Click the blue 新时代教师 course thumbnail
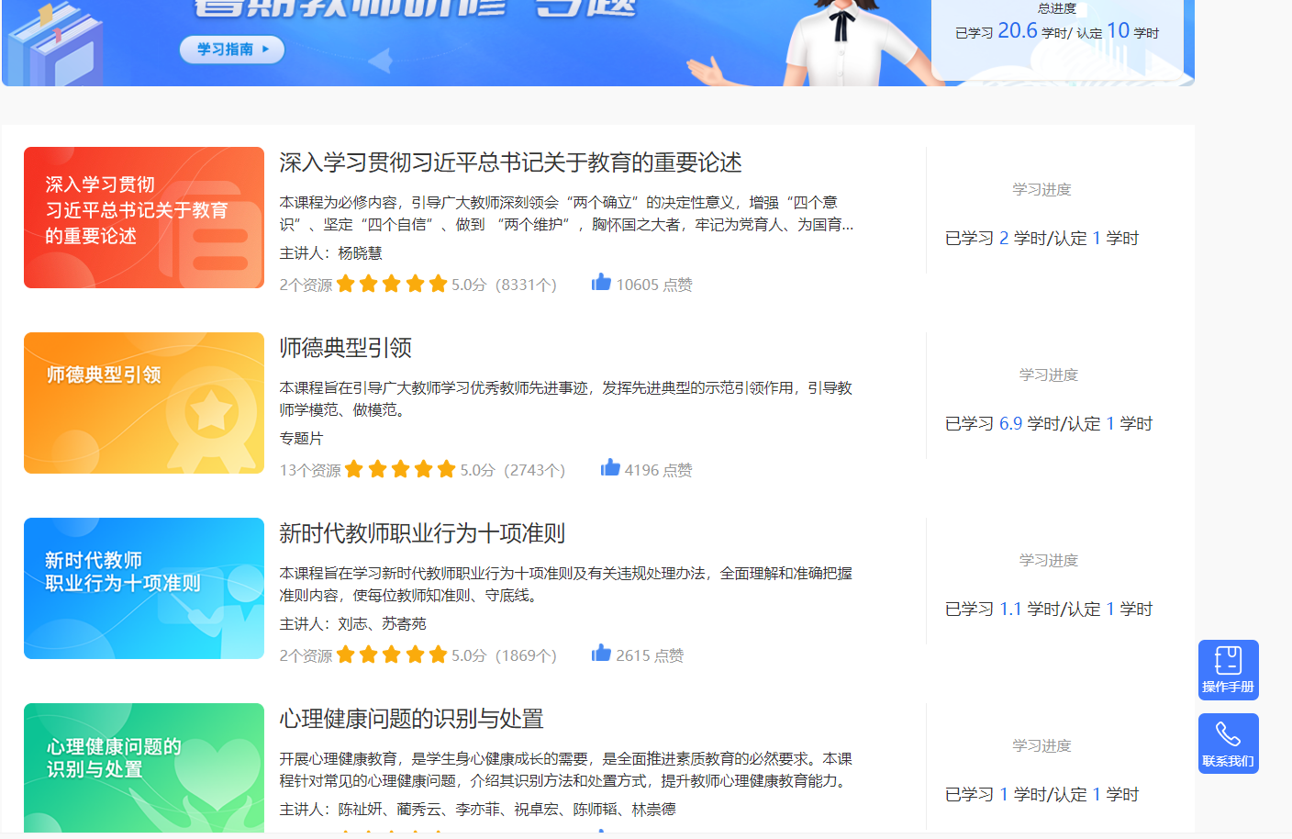The image size is (1292, 839). [144, 588]
